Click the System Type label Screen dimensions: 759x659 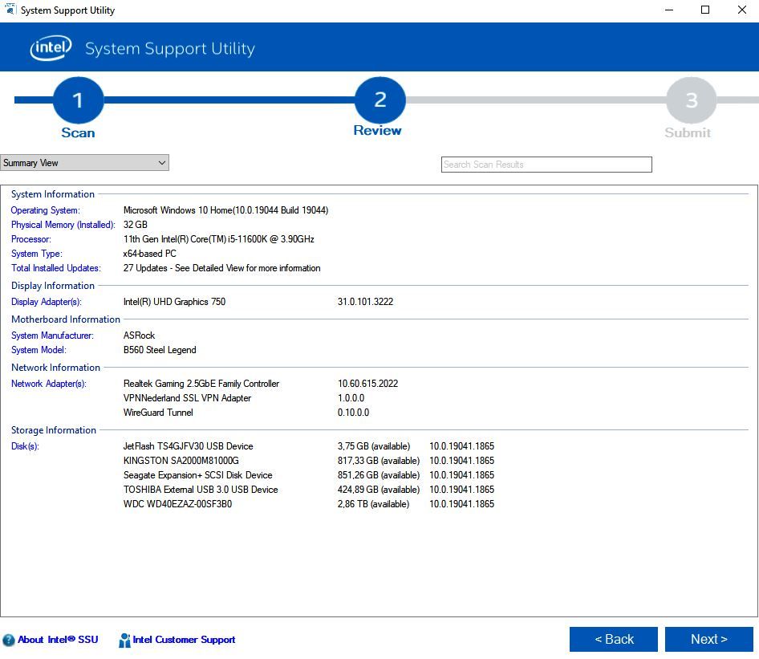(37, 254)
